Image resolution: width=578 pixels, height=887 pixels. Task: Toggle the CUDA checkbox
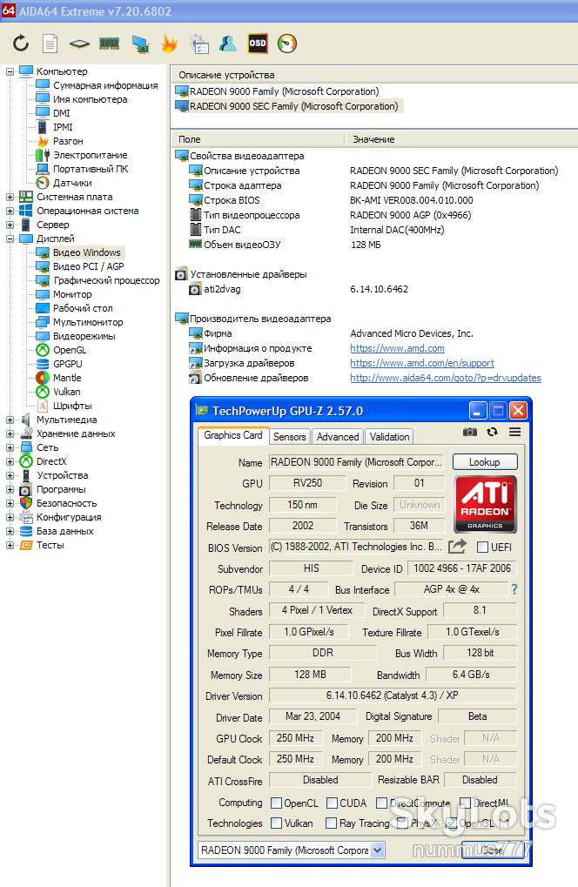point(332,803)
